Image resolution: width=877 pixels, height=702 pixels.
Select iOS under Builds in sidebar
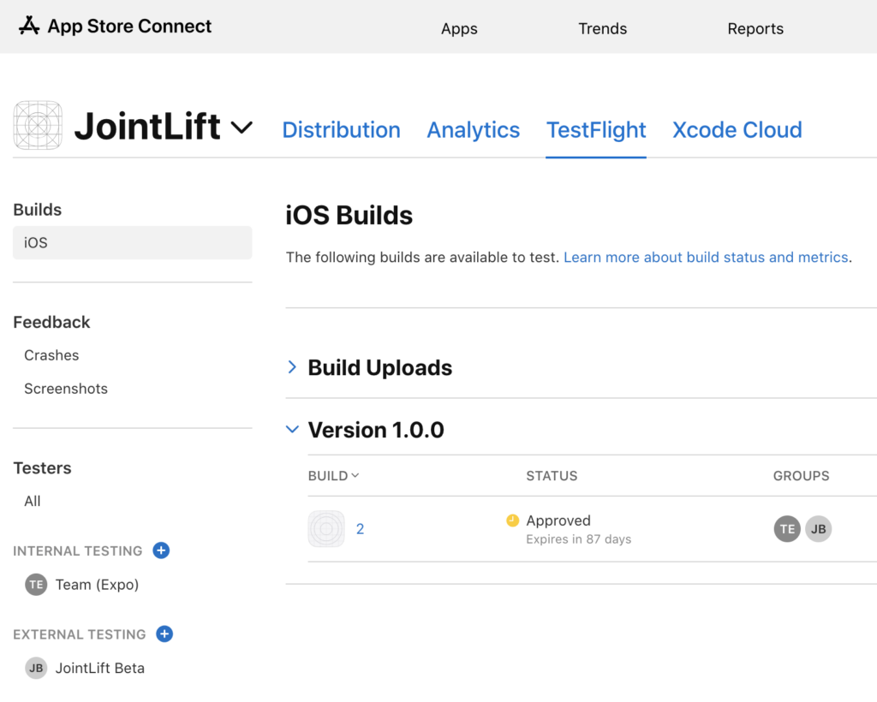click(x=133, y=242)
